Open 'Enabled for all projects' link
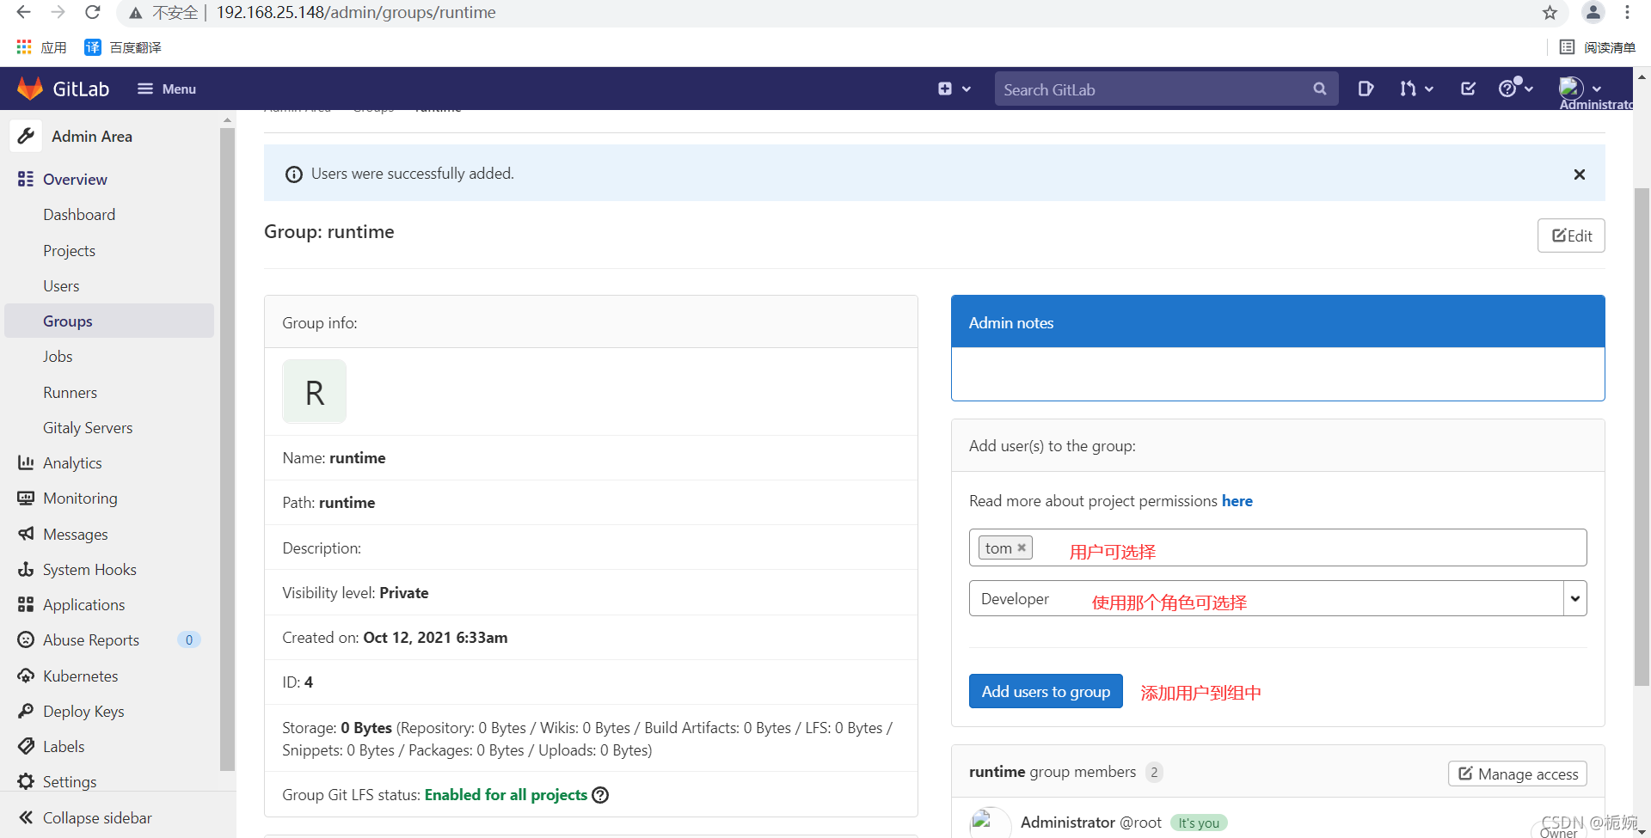The image size is (1651, 838). 506,795
